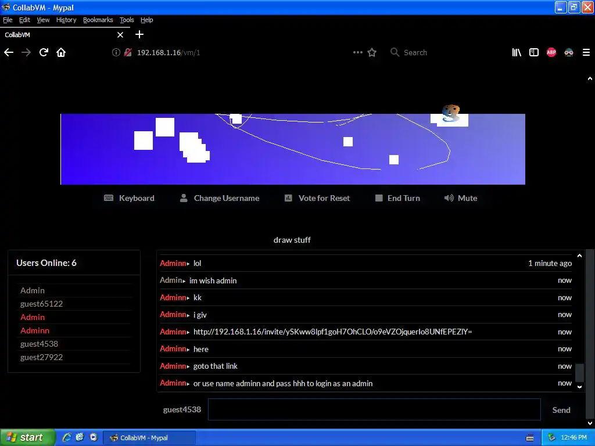Viewport: 595px width, 446px height.
Task: Open the Edit menu
Action: click(x=24, y=20)
